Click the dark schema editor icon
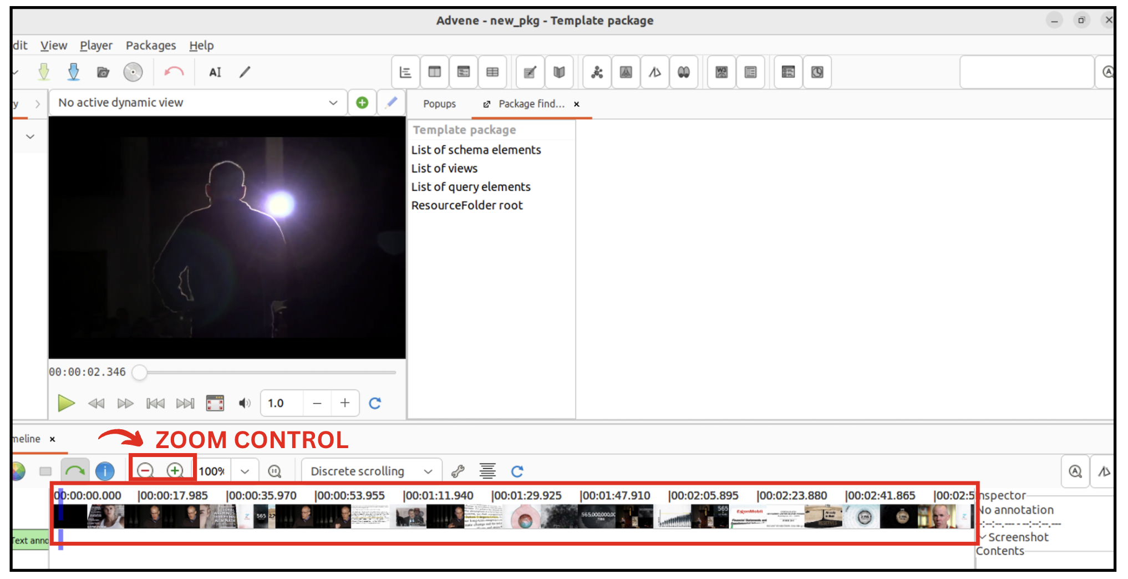This screenshot has height=579, width=1128. coord(788,72)
